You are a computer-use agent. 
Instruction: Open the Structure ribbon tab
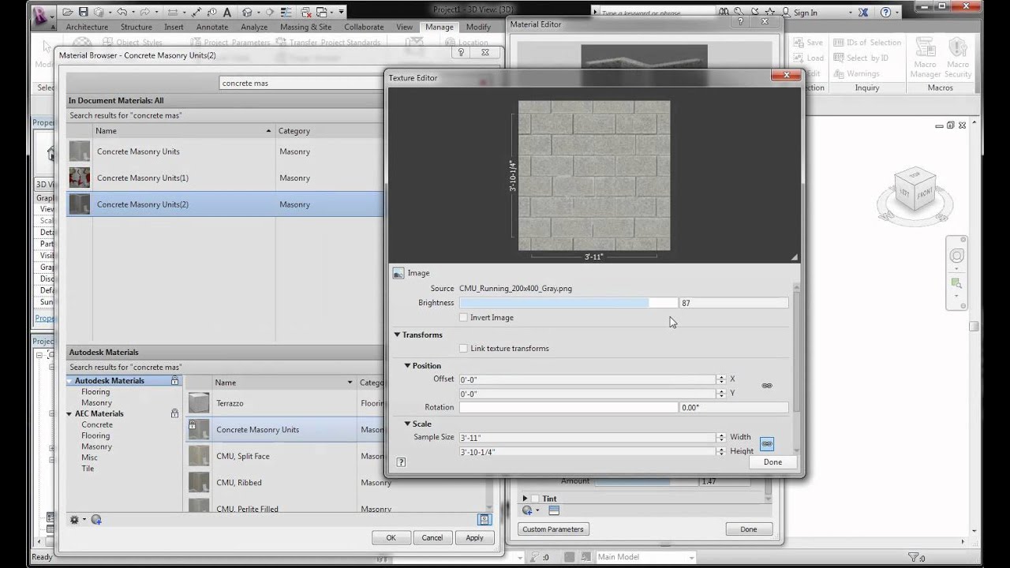tap(137, 27)
